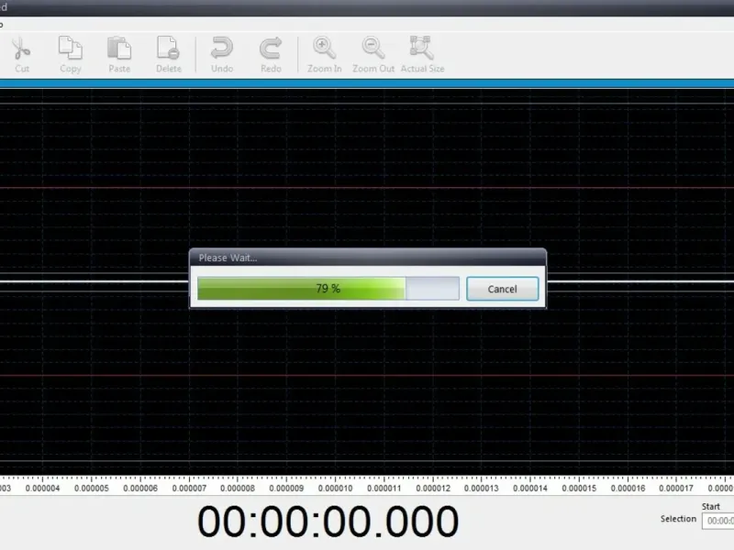This screenshot has width=734, height=550.
Task: Click the Cut scissors icon
Action: (x=21, y=49)
